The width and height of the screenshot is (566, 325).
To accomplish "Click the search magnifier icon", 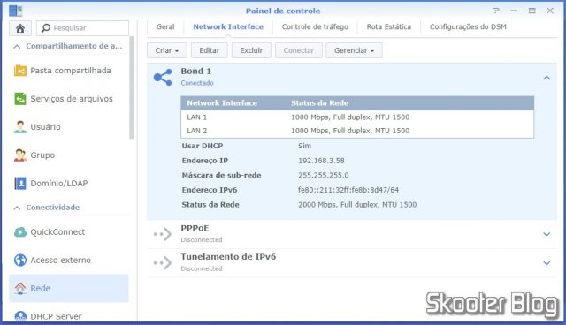I will coord(46,28).
